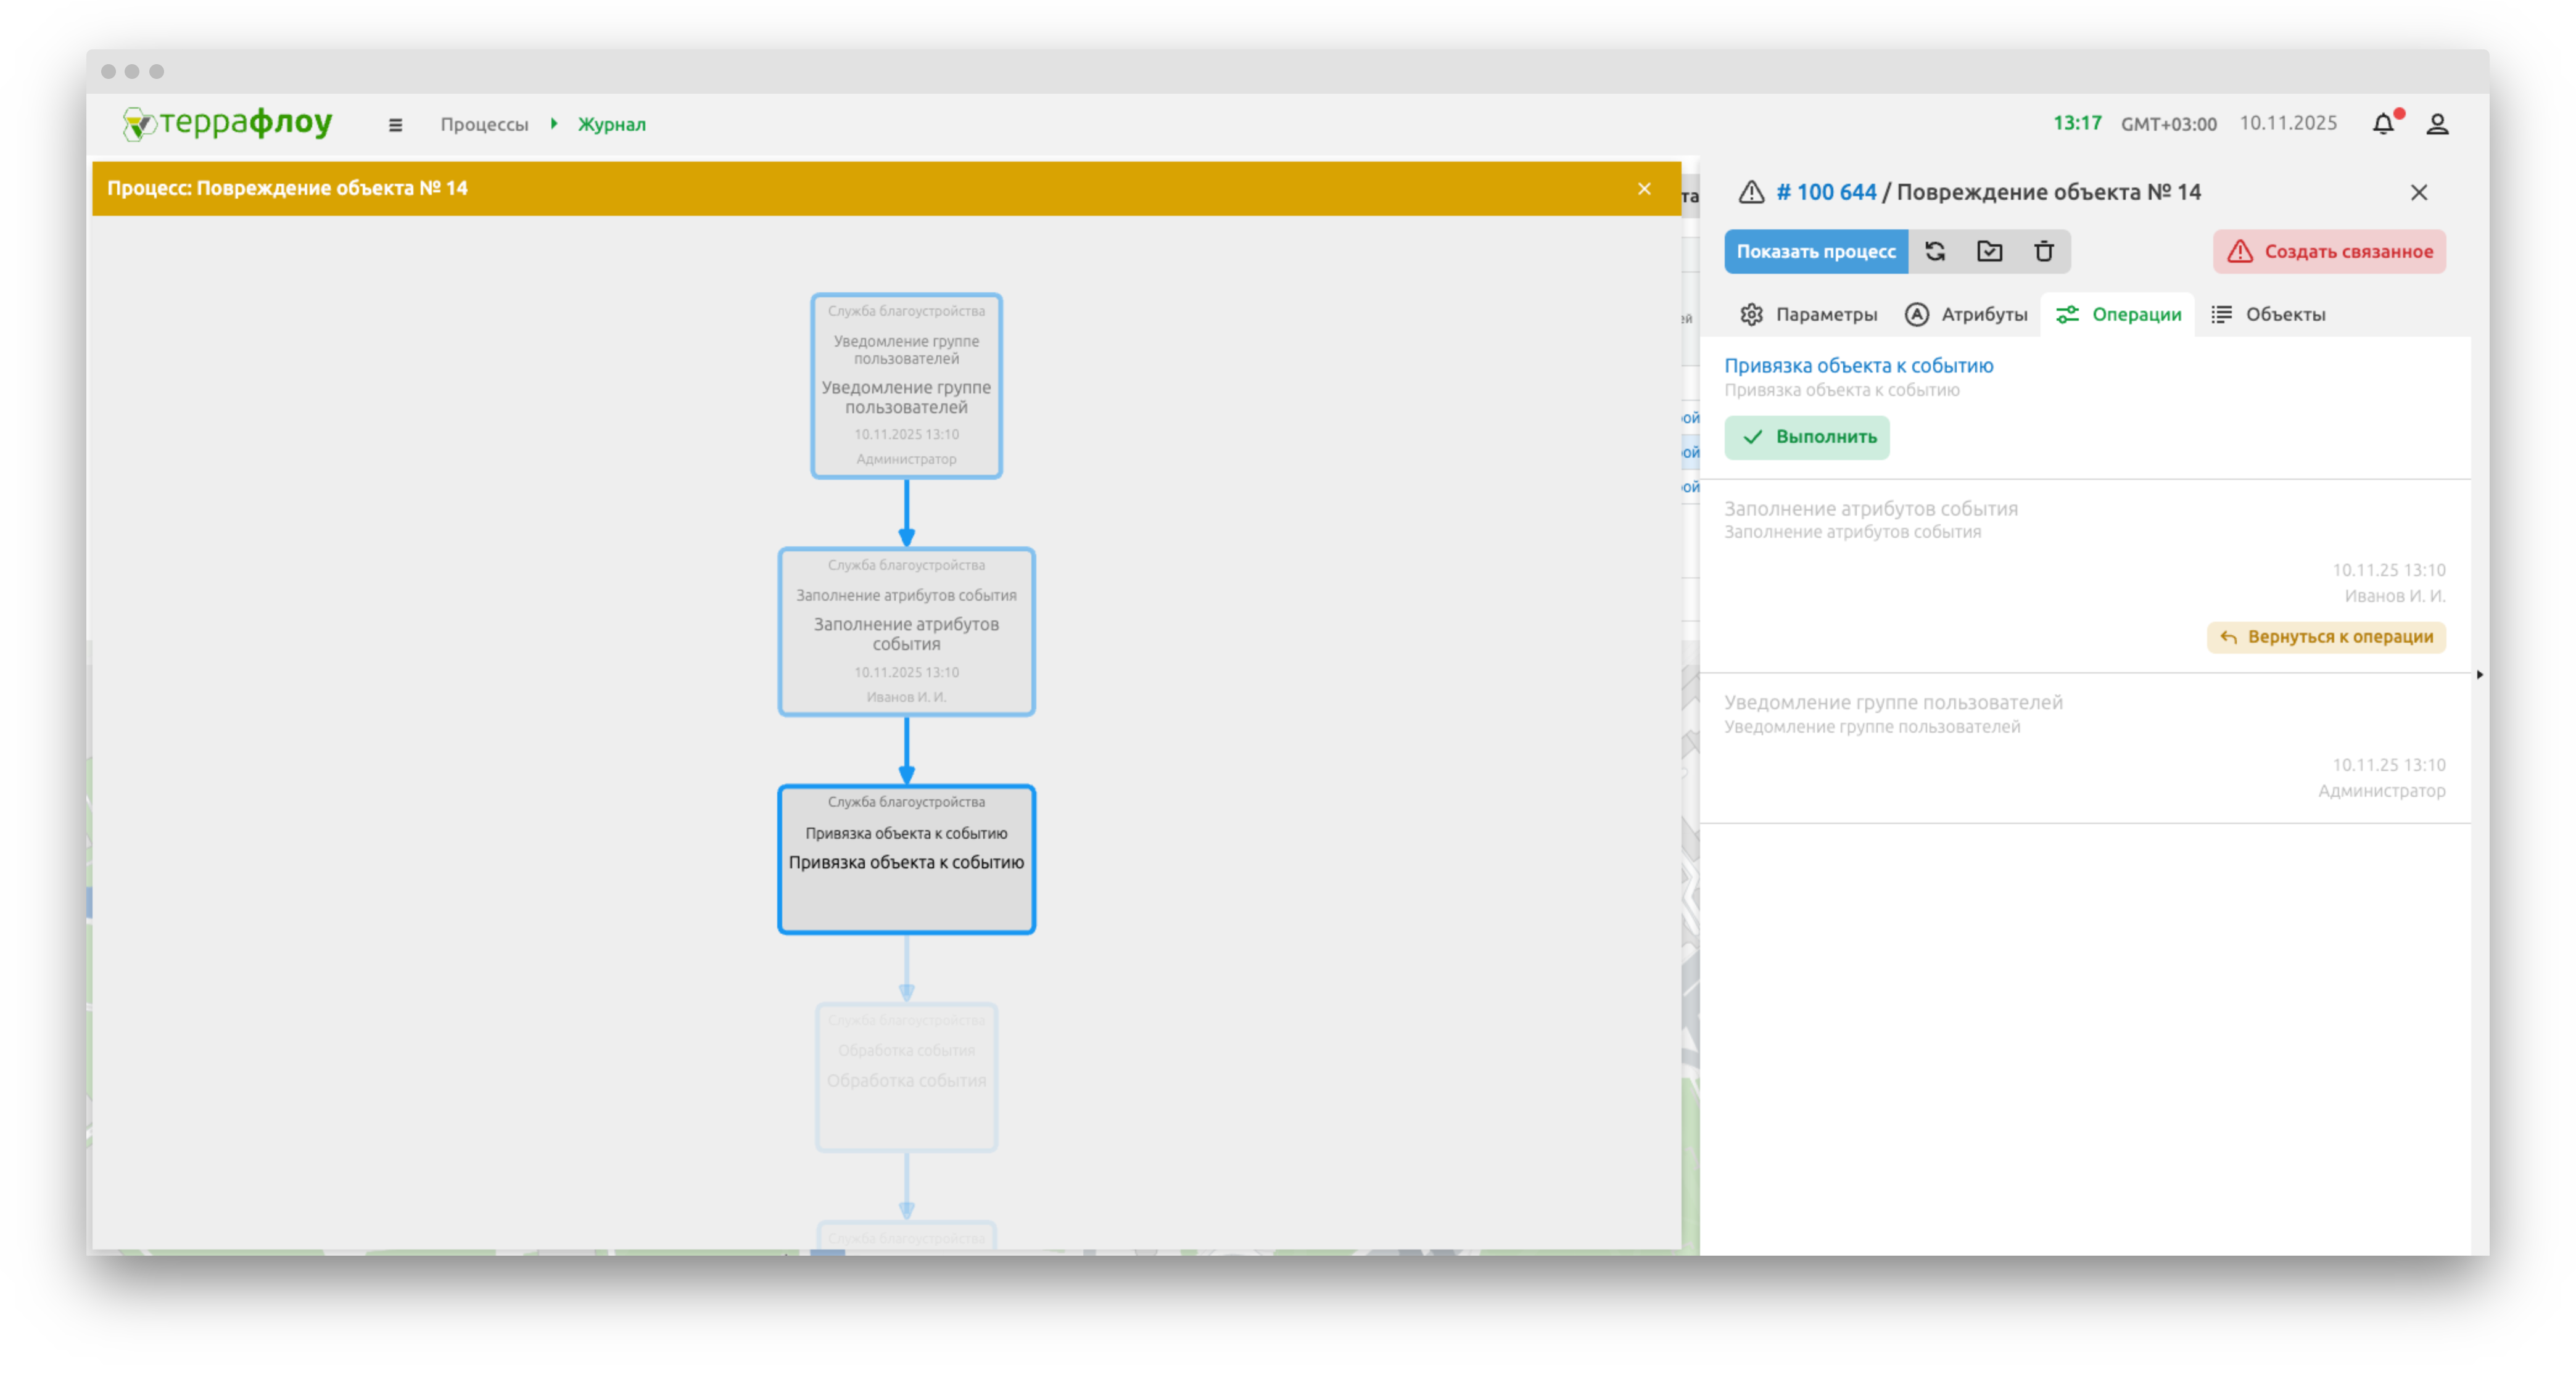Open Привязка объекта к событию operation link
The width and height of the screenshot is (2576, 1379).
click(x=1858, y=366)
